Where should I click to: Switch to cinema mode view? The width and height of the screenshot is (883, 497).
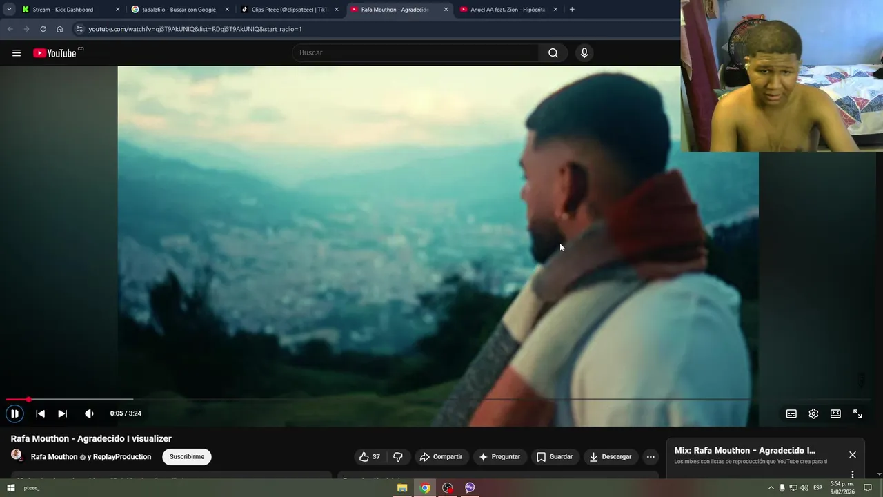(835, 413)
